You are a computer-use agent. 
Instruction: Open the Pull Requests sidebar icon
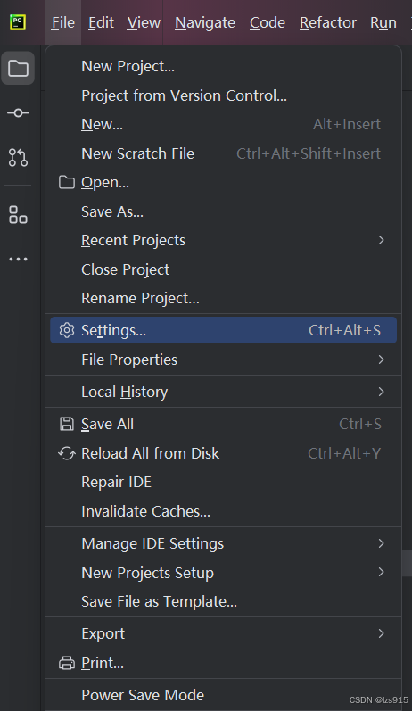tap(18, 157)
